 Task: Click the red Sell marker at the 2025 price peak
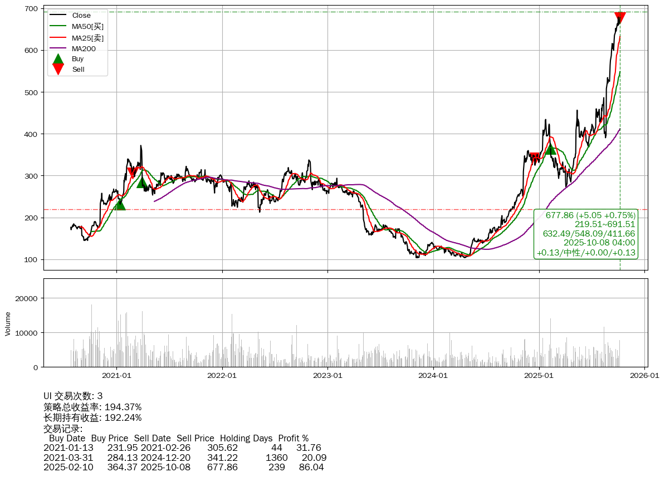(620, 17)
